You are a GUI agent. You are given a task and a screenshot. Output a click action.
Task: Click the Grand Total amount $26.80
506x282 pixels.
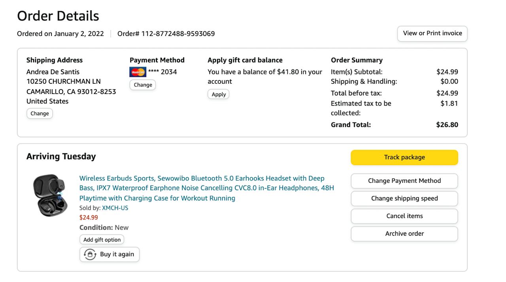(x=447, y=125)
